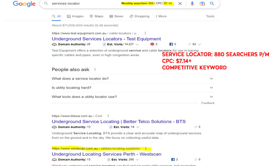Expand Est. Visits 14 dropdown arrow
The width and height of the screenshot is (278, 166).
[x=138, y=127]
